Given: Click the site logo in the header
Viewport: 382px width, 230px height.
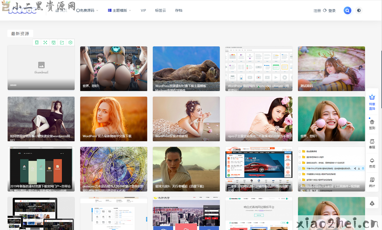Looking at the screenshot, I should (x=22, y=10).
